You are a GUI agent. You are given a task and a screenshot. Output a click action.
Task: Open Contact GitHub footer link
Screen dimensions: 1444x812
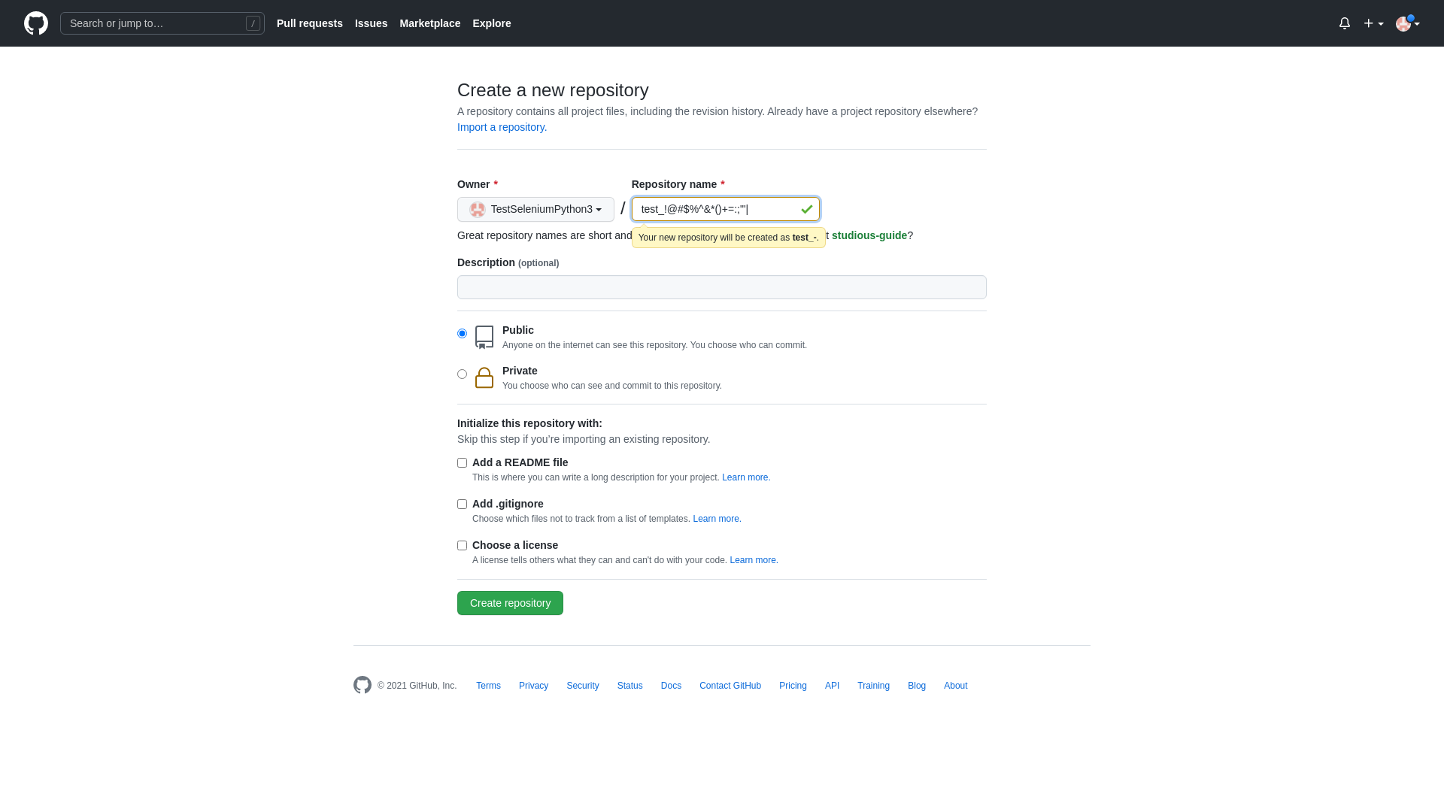coord(730,686)
